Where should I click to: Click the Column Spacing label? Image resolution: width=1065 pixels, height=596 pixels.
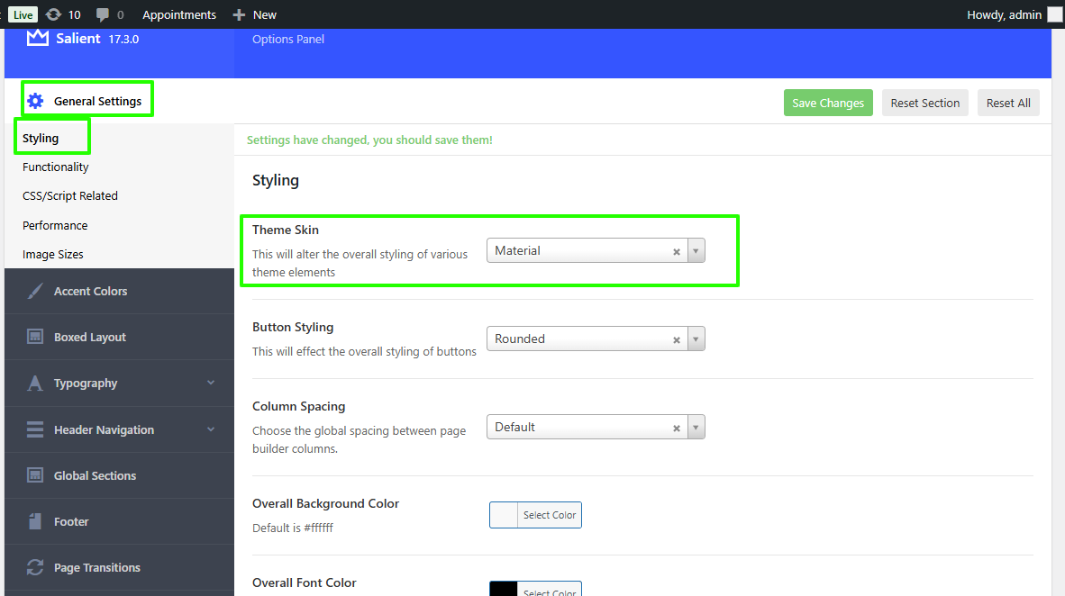(x=299, y=406)
